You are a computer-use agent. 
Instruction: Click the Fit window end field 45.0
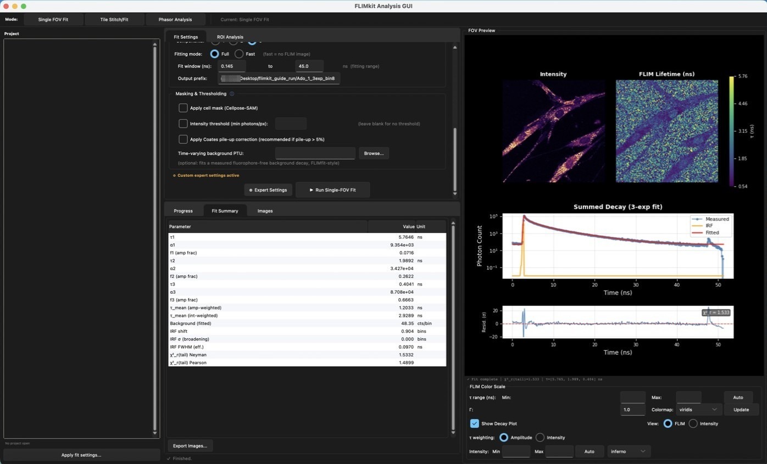coord(309,66)
